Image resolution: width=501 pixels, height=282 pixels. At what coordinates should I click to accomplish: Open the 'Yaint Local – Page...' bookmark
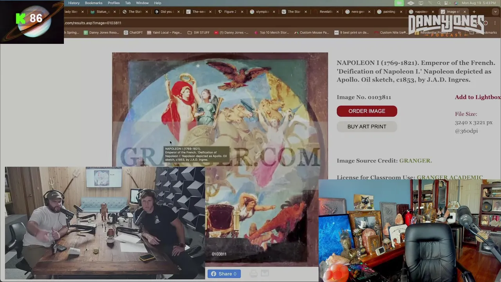pos(164,33)
